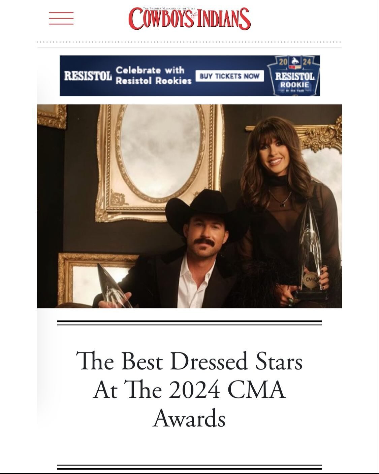Open the Best Dressed Stars headline

189,389
